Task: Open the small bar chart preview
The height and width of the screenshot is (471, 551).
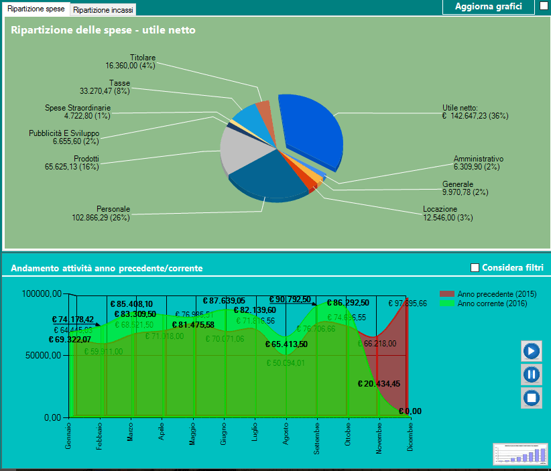Action: coord(519,453)
